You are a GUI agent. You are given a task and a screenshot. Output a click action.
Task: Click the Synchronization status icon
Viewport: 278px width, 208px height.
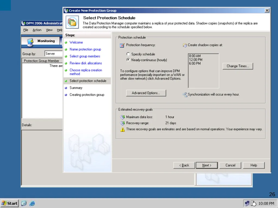185,95
